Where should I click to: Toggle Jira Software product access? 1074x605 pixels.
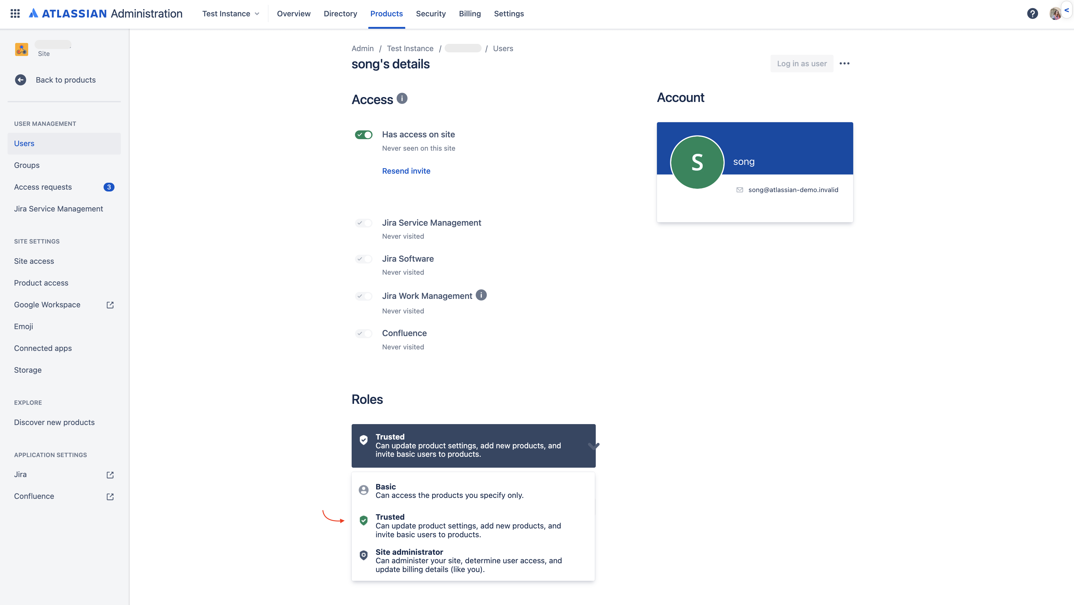363,259
